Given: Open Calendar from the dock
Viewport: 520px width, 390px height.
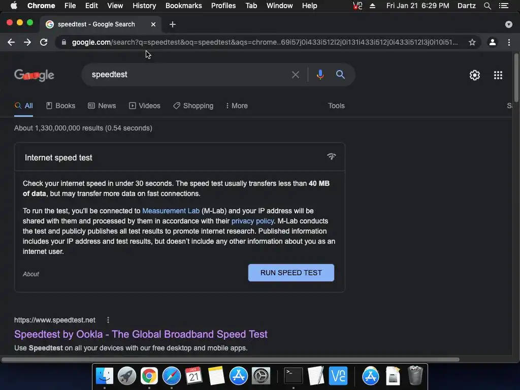Looking at the screenshot, I should [x=193, y=376].
